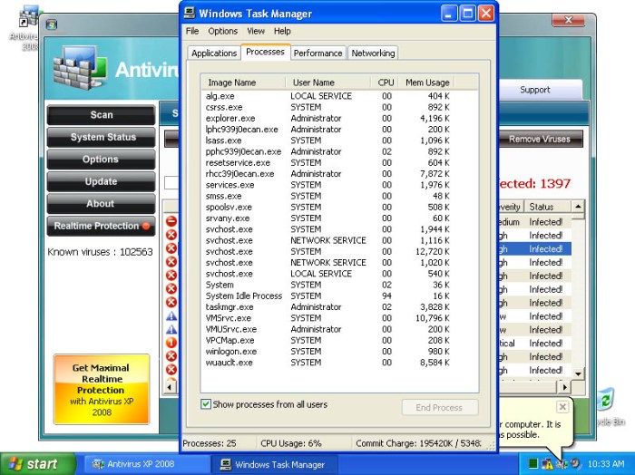
Task: Click the Scan button in Antivirus sidebar
Action: (102, 115)
